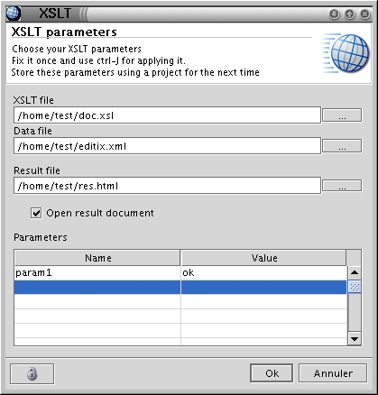Click the Name column header
Viewport: 378px width, 395px height.
tap(97, 258)
